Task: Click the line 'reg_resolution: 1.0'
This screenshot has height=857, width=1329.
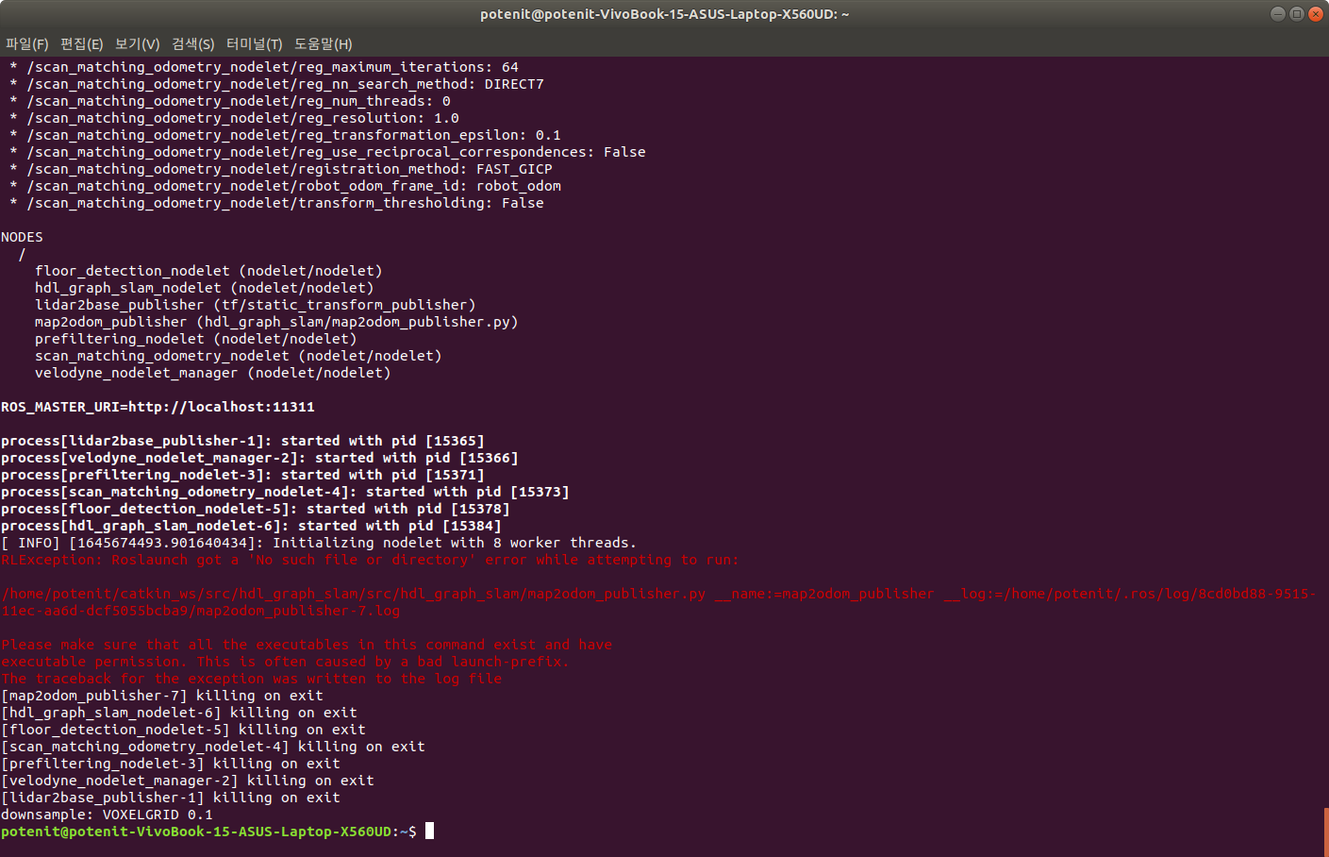Action: (234, 118)
